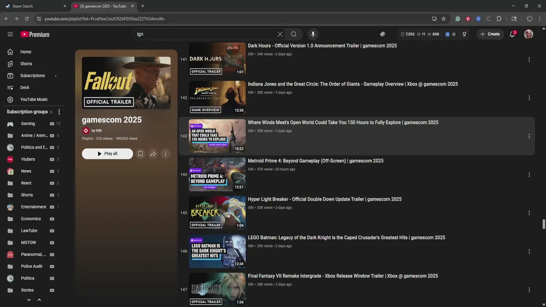Open Subscriptions in sidebar
Image resolution: width=546 pixels, height=307 pixels.
[x=32, y=75]
